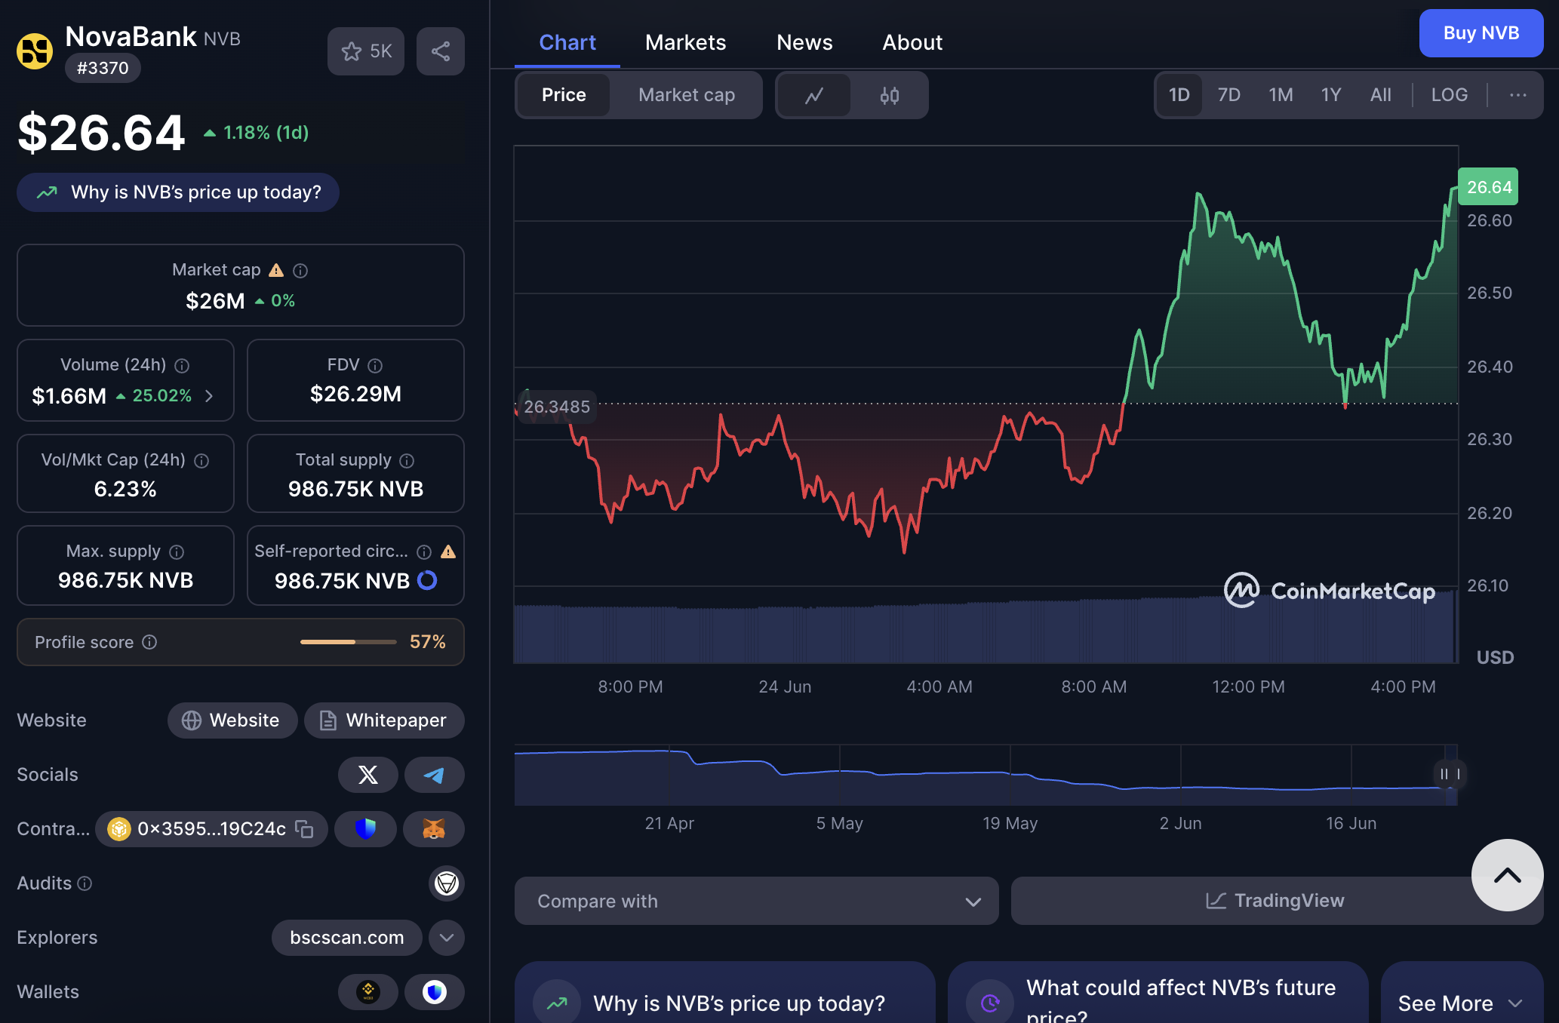Switch chart to line view icon
Image resolution: width=1559 pixels, height=1023 pixels.
[x=813, y=95]
